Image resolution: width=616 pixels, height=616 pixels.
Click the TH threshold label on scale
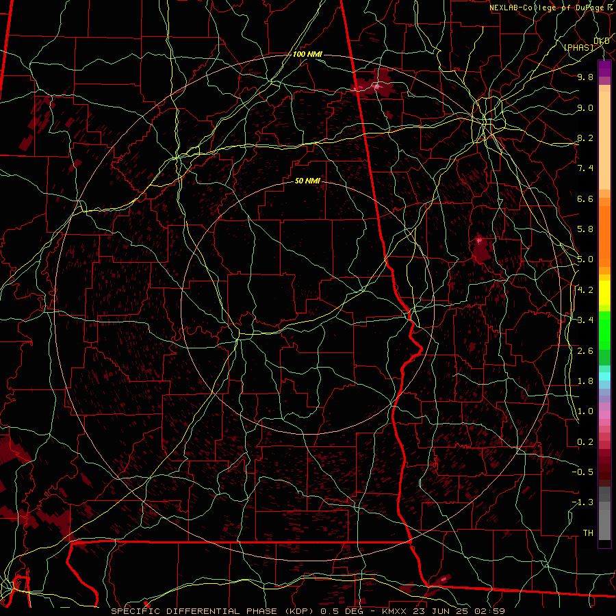coord(588,533)
